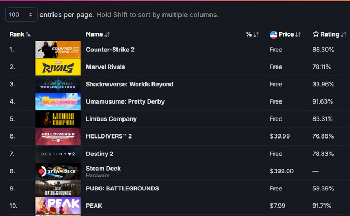This screenshot has height=216, width=350.
Task: Open the Marvel Rivals name link
Action: pos(106,67)
